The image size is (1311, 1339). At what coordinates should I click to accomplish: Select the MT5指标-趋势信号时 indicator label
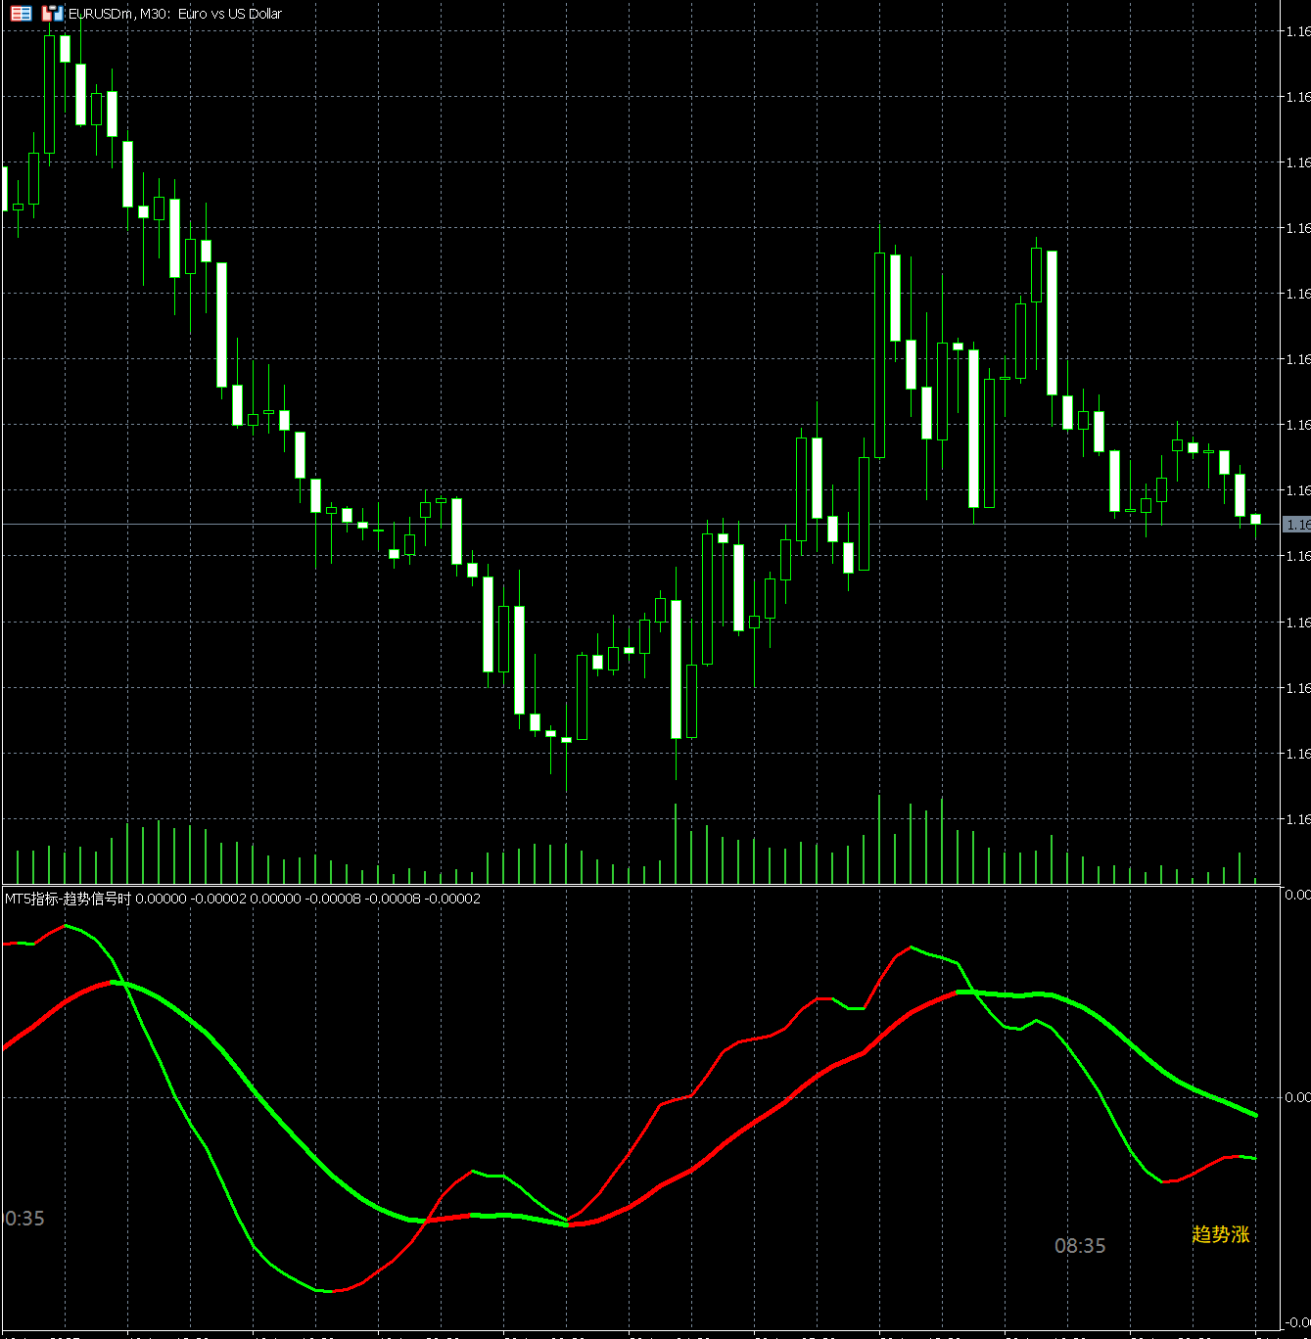click(x=69, y=899)
